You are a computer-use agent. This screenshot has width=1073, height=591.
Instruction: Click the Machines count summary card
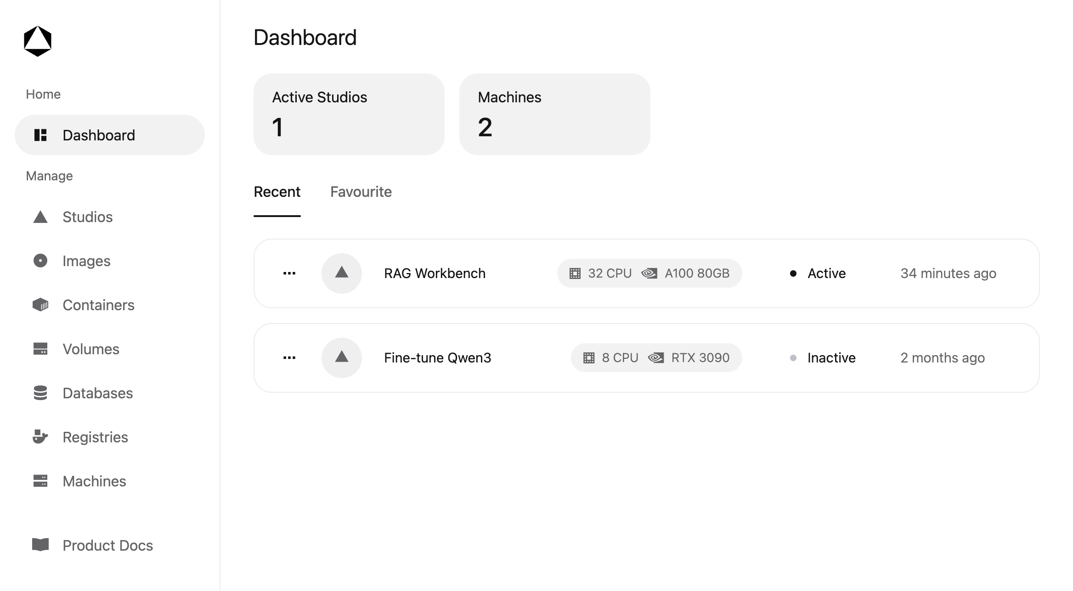tap(554, 114)
